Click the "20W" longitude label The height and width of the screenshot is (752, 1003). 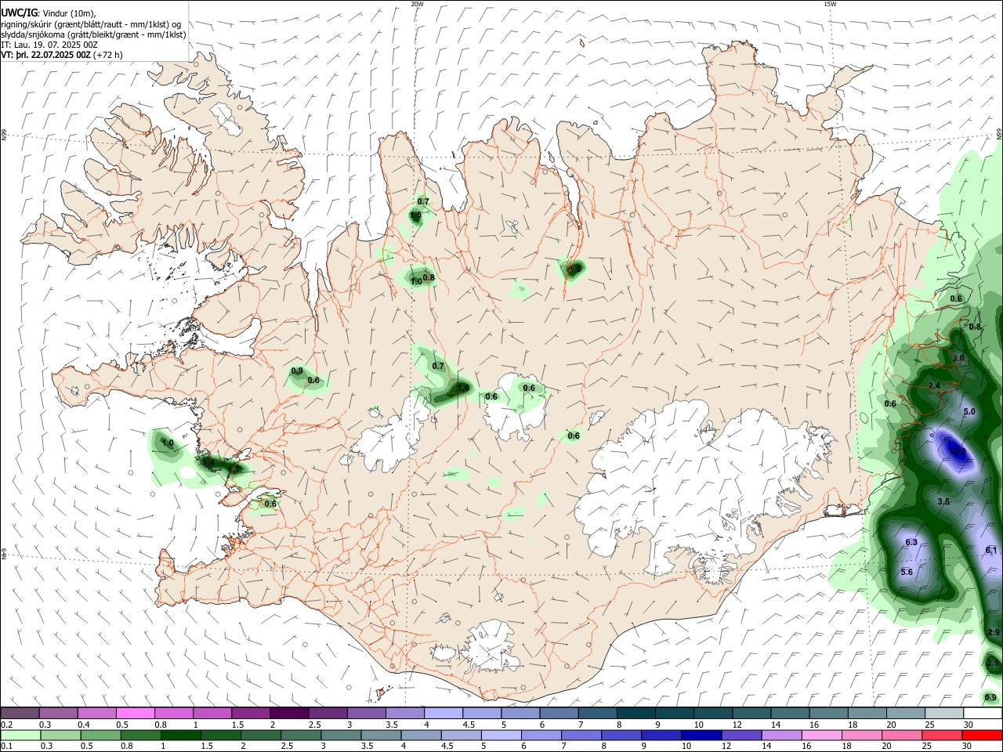[x=417, y=4]
